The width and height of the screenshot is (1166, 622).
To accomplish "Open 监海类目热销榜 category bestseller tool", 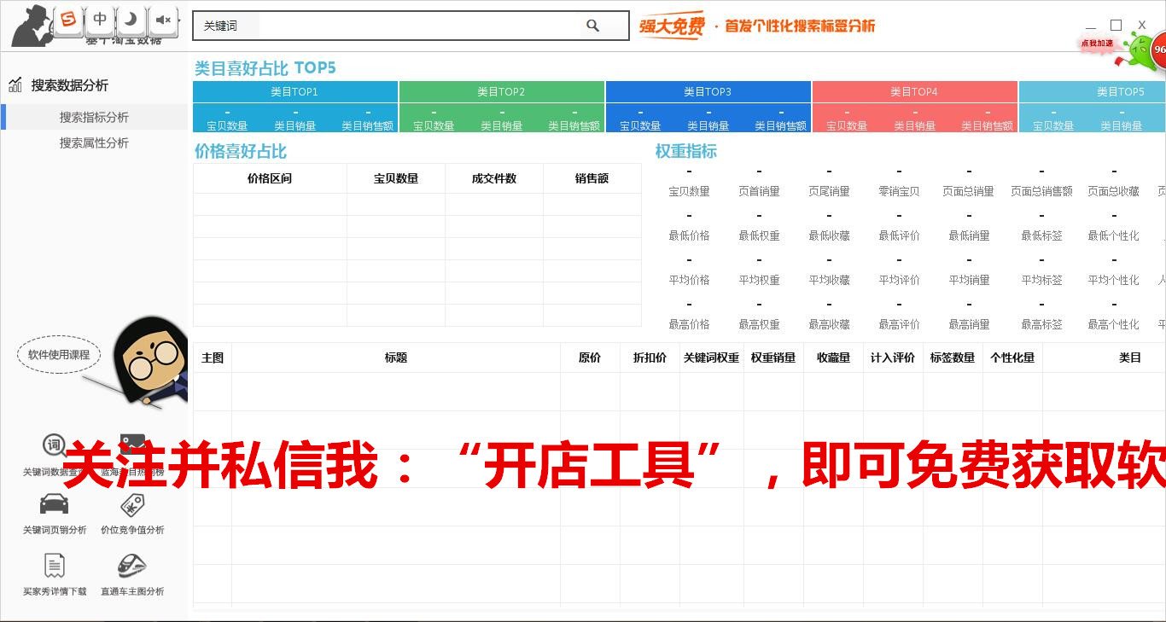I will coord(133,453).
